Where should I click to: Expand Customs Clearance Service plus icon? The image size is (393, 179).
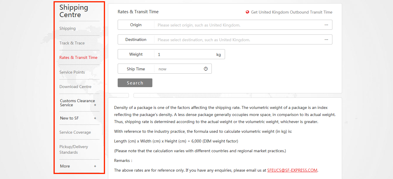click(95, 105)
